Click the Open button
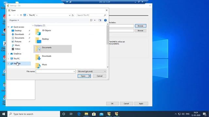Image resolution: width=209 pixels, height=117 pixels. coord(83,76)
